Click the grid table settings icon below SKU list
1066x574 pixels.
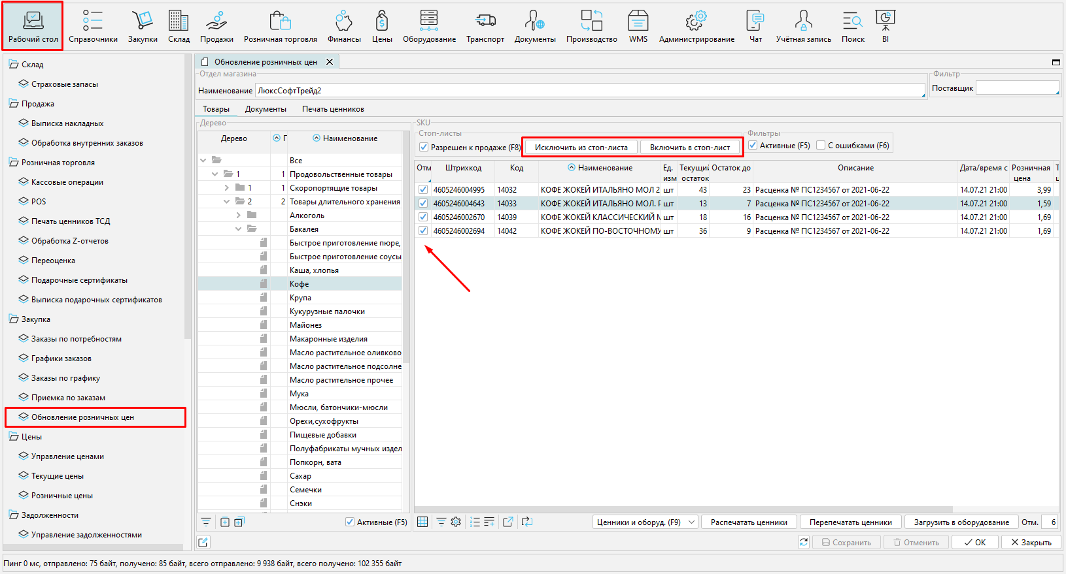[422, 522]
